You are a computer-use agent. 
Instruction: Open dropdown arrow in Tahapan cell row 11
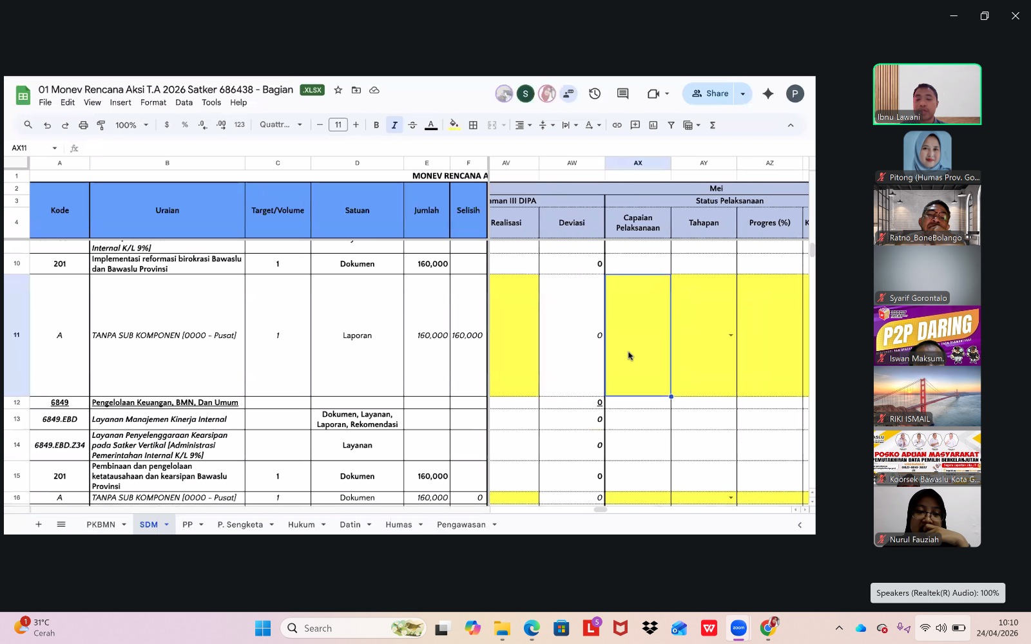[731, 336]
